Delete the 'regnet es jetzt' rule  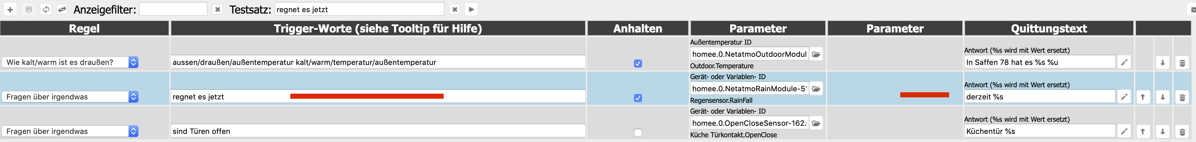pos(1182,97)
